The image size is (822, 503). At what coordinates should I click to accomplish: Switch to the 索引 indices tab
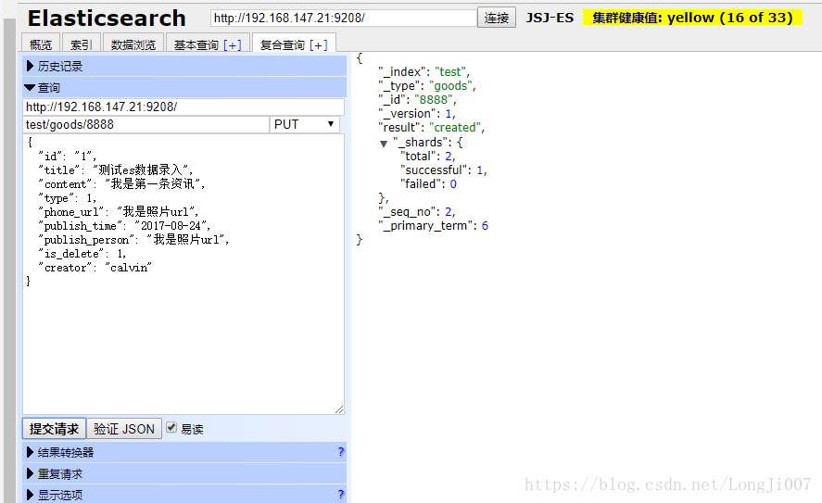click(82, 44)
